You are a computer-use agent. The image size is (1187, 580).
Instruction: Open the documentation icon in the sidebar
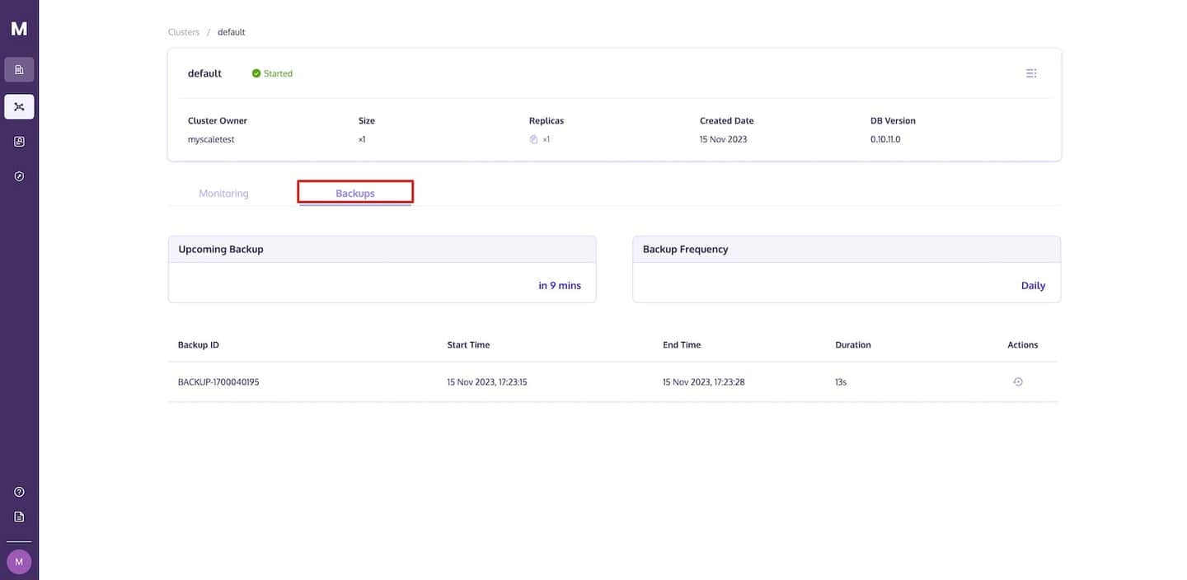tap(19, 517)
